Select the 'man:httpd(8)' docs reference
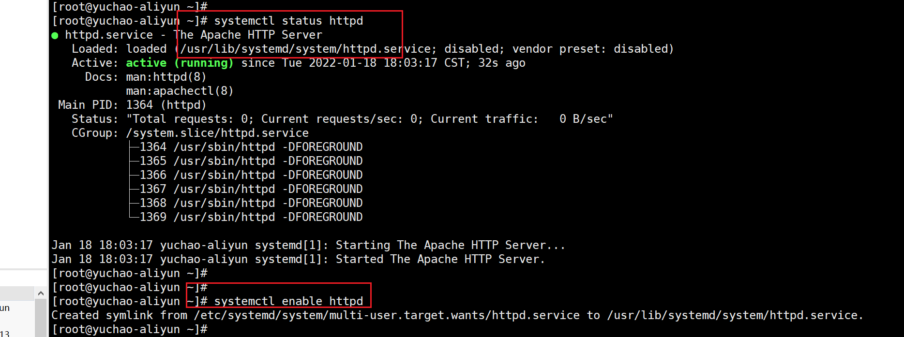The width and height of the screenshot is (904, 337). click(166, 77)
